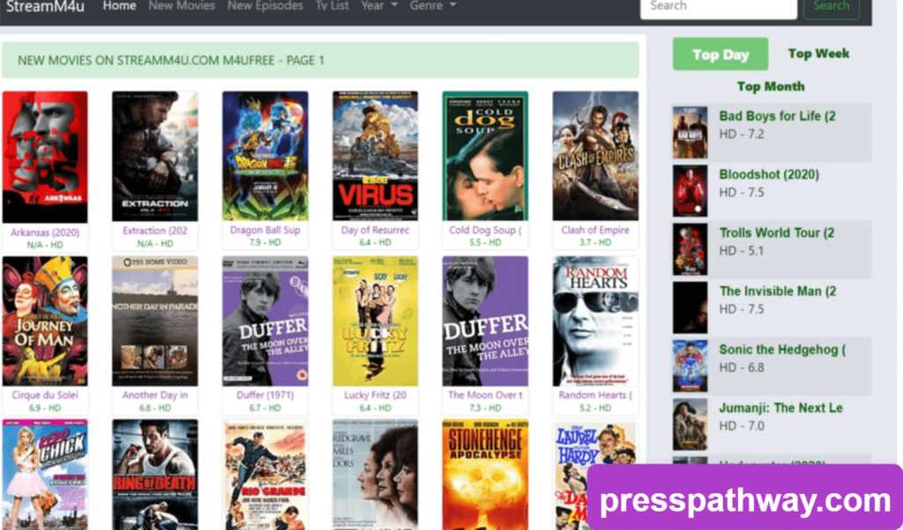Click the Bad Boys for Life thumbnail
This screenshot has width=903, height=530.
pyautogui.click(x=690, y=132)
